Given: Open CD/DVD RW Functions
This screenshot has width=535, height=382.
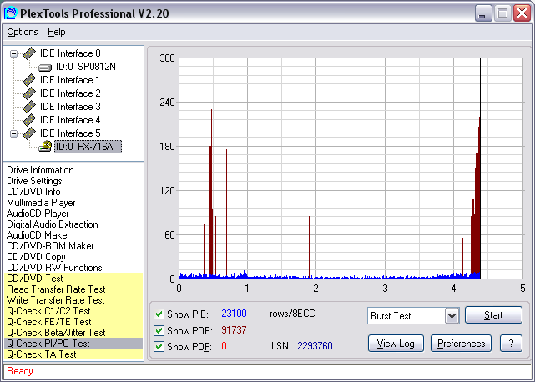Looking at the screenshot, I should point(54,268).
